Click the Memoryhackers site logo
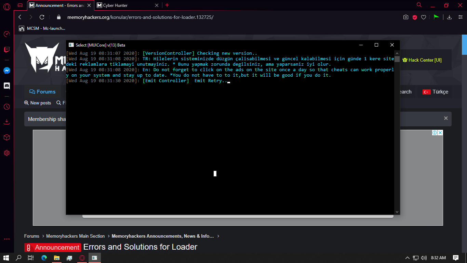467x263 pixels. [x=45, y=58]
